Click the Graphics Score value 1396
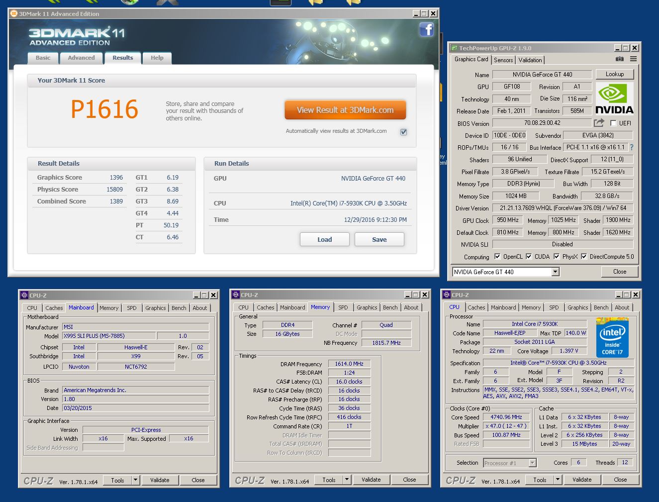This screenshot has width=659, height=502. click(116, 178)
